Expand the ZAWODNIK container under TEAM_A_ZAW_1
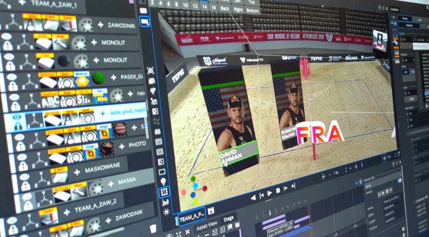 coord(100,25)
